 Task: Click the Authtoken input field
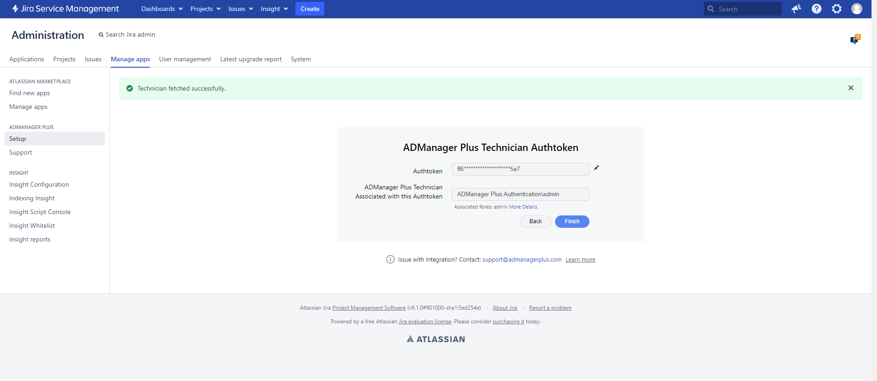click(520, 169)
